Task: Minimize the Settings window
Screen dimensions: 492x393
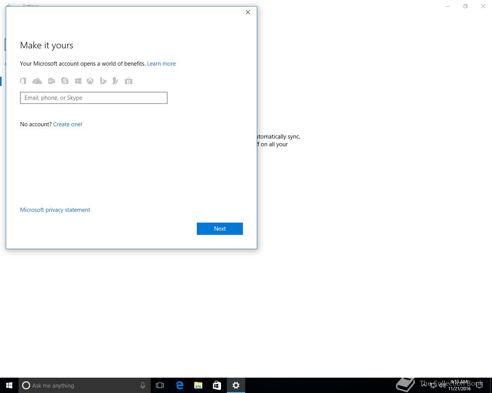Action: tap(448, 6)
